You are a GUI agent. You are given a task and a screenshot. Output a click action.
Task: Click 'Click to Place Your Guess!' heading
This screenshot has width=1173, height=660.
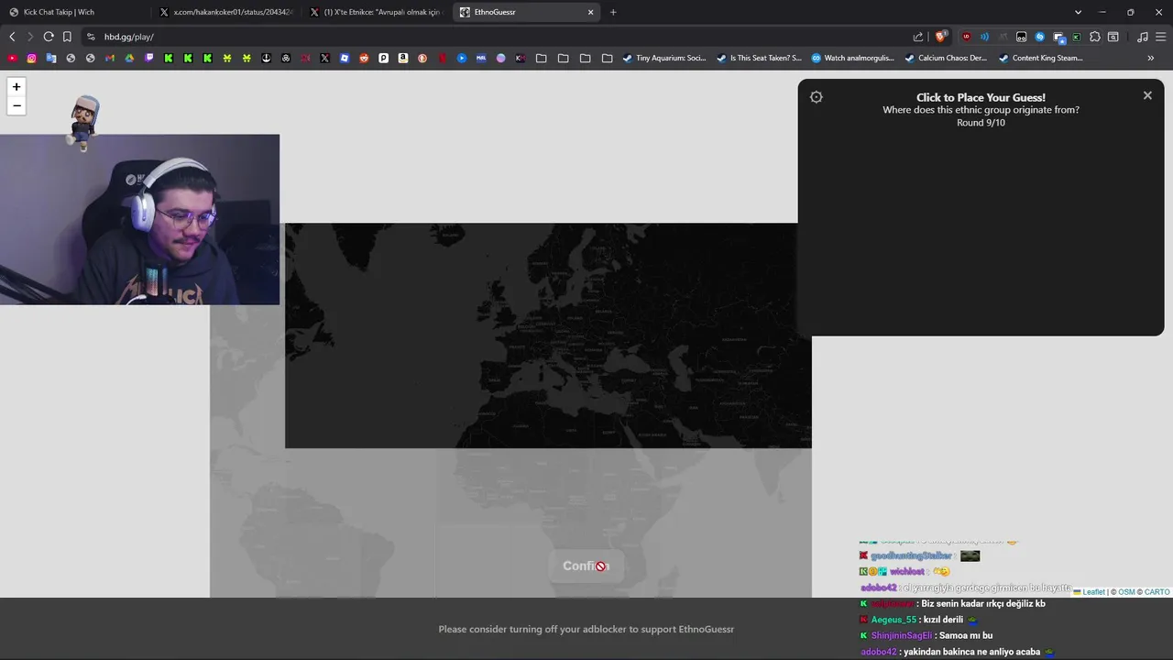(981, 97)
